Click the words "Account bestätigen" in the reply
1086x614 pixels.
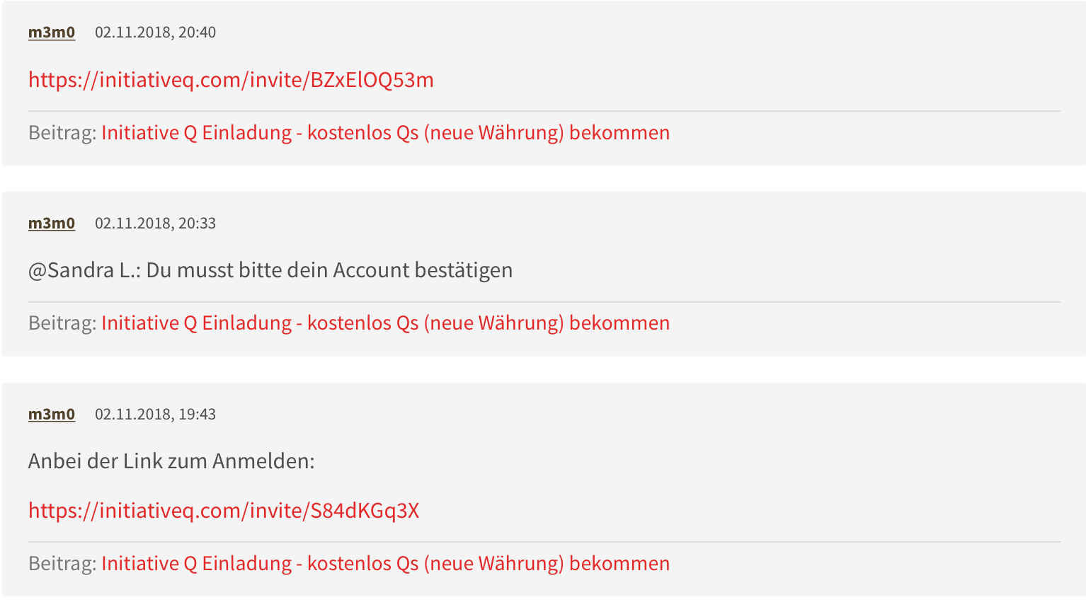[423, 270]
